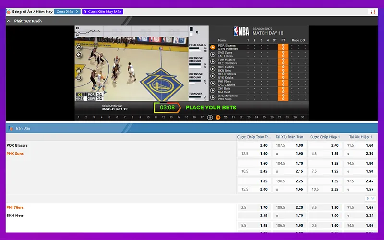The image size is (384, 240).
Task: Bet BKN Nets handicap at 2.15
Action: (254, 216)
